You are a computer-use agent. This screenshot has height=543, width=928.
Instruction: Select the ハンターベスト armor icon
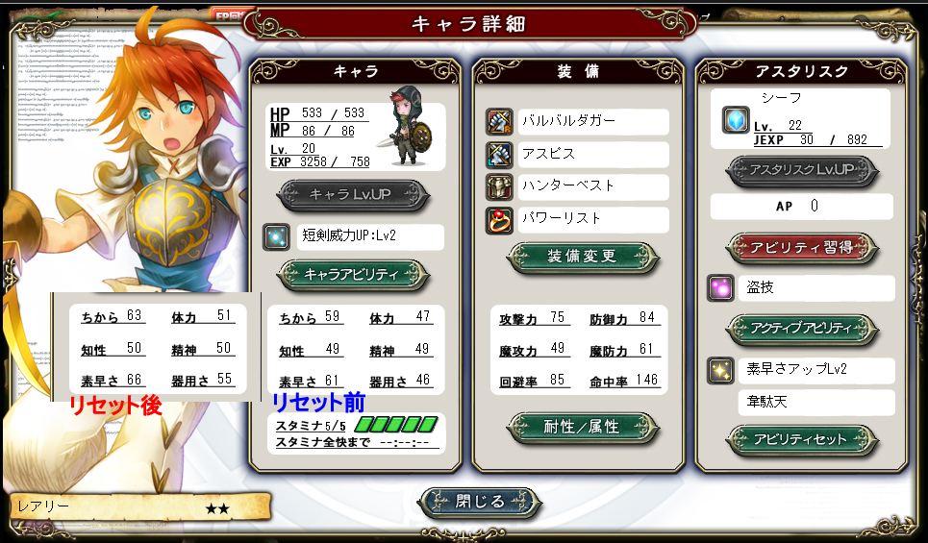click(x=499, y=186)
